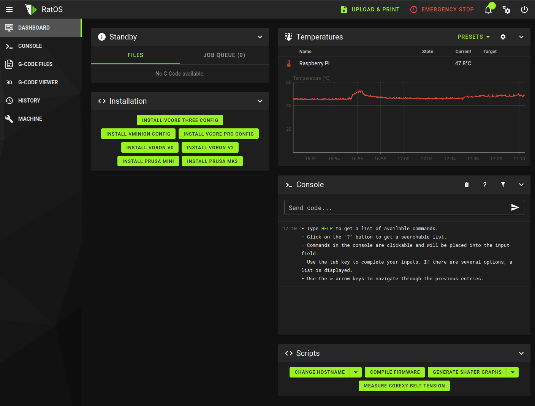Screen dimensions: 535x406
Task: Open the hamburger navigation menu
Action: point(9,9)
